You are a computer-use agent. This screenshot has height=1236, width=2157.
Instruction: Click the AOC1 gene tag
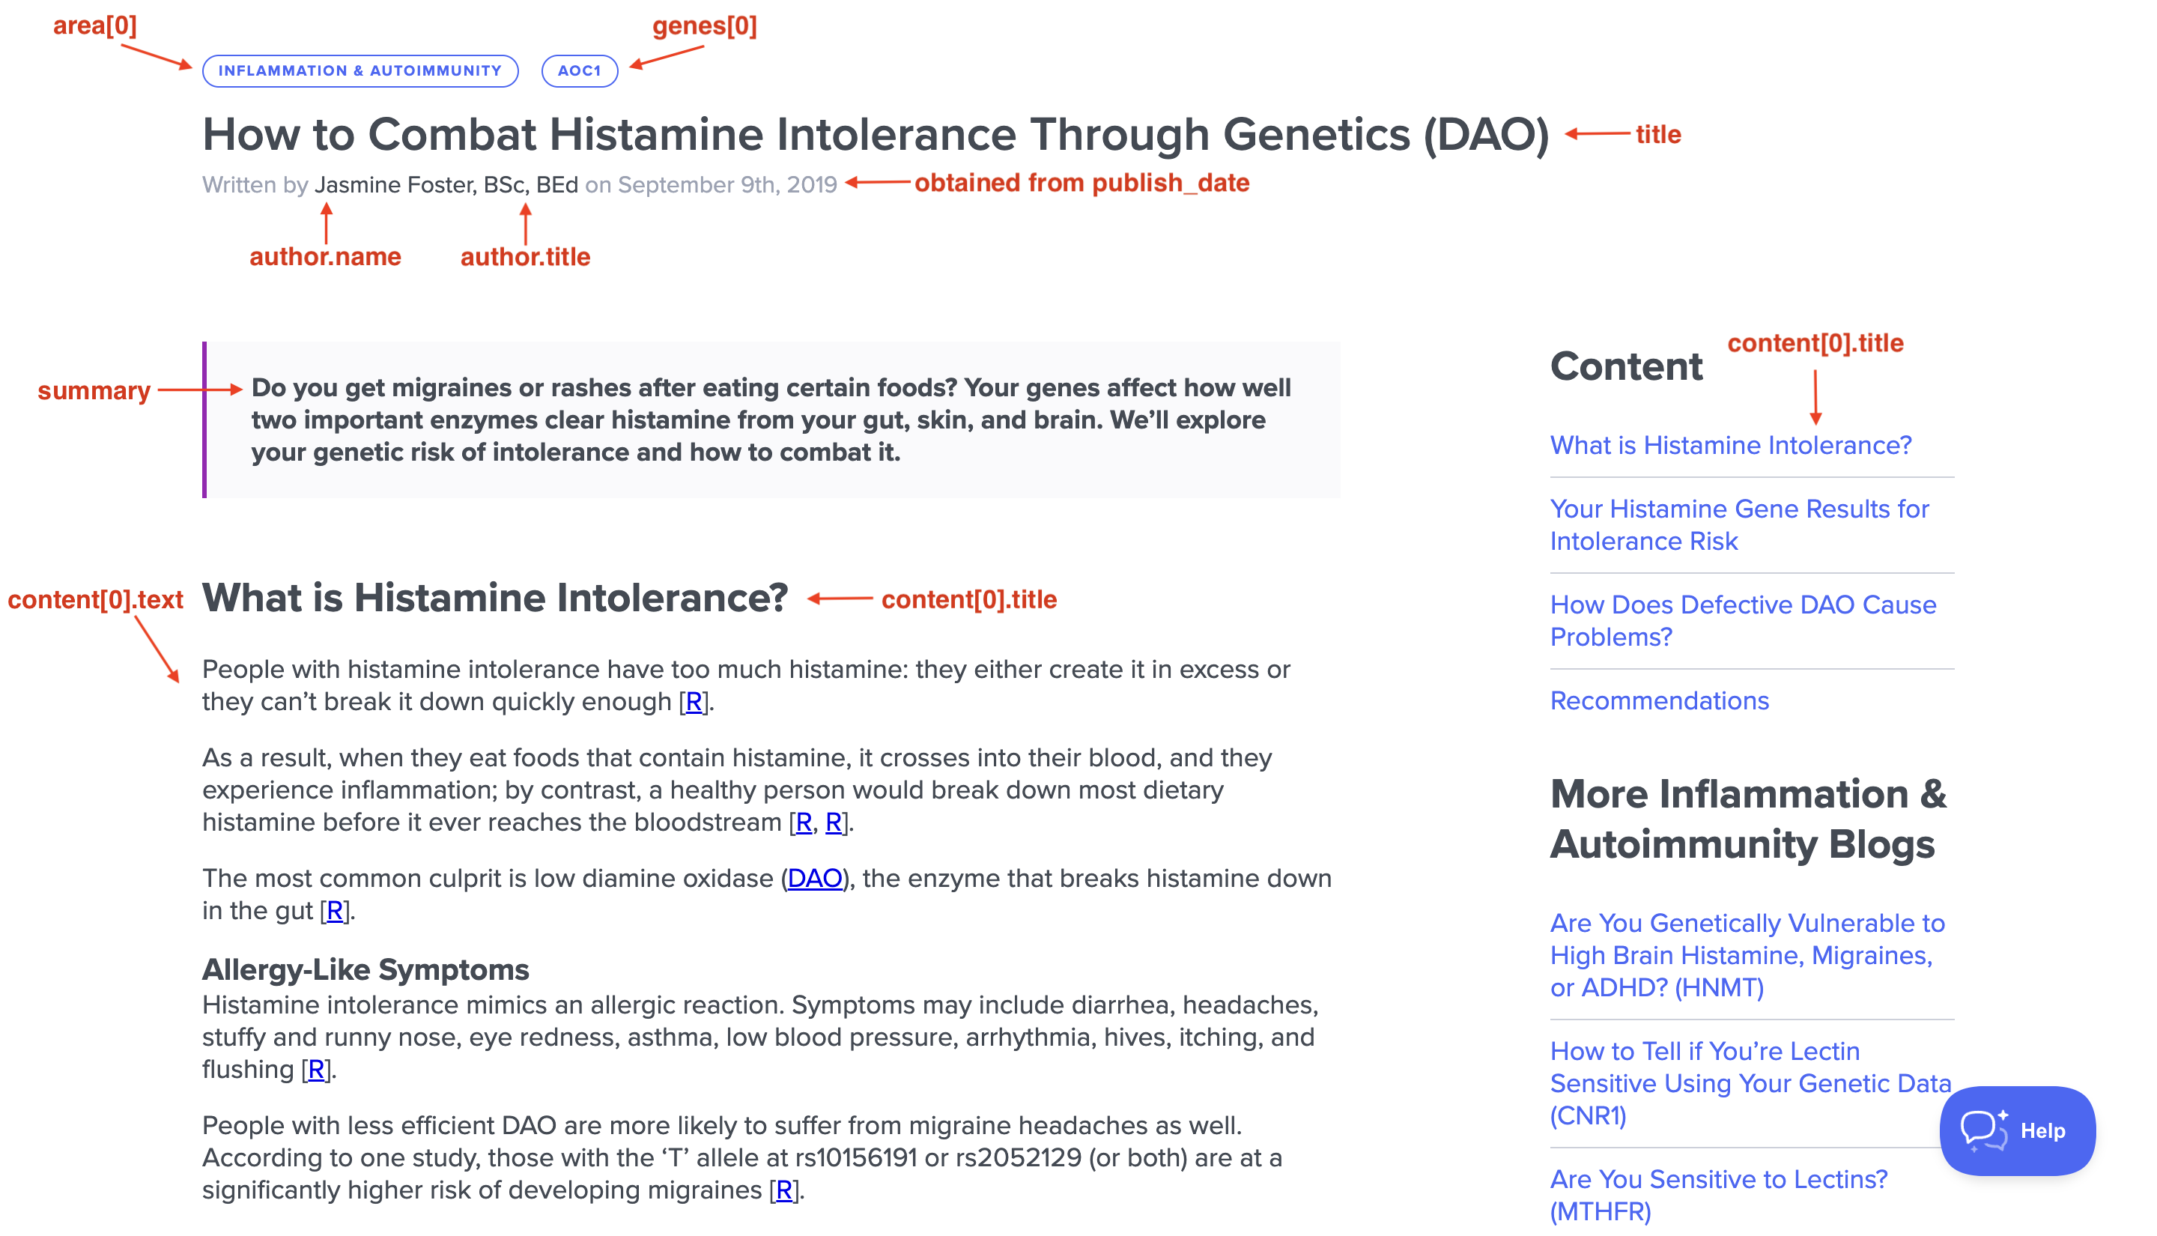coord(580,70)
